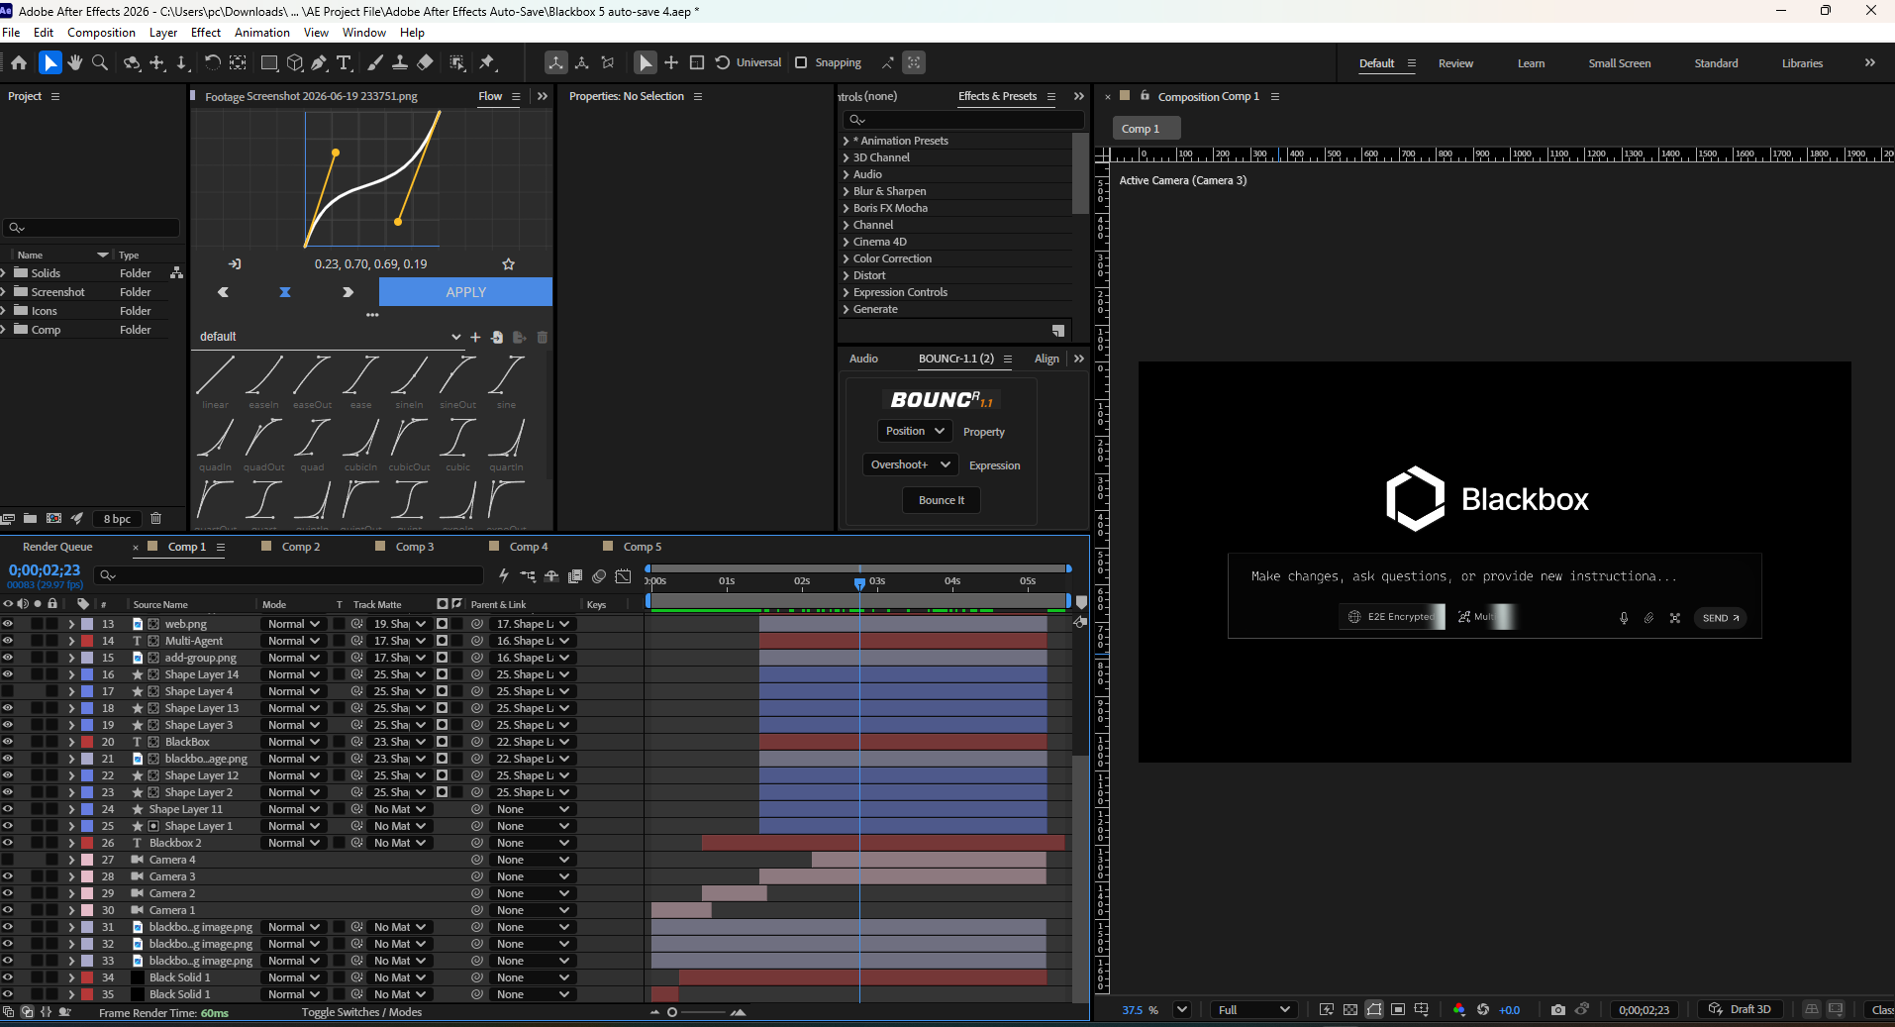Open the Animation menu
Image resolution: width=1895 pixels, height=1027 pixels.
coord(261,33)
